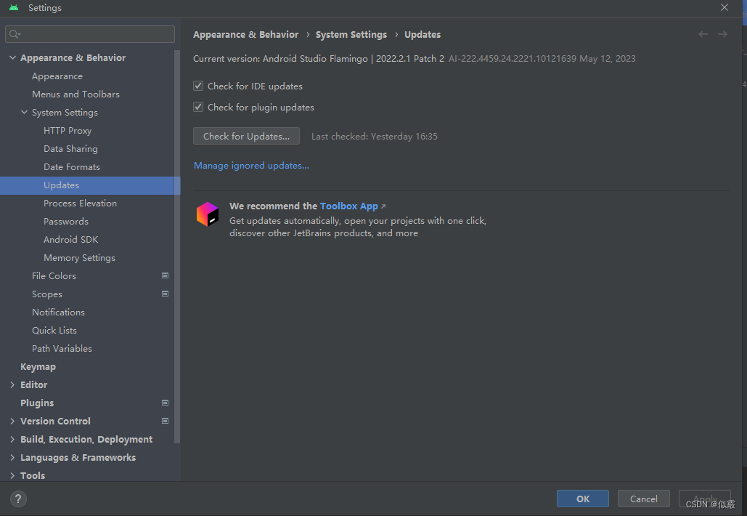Click the Version Control project-level icon

pos(165,421)
